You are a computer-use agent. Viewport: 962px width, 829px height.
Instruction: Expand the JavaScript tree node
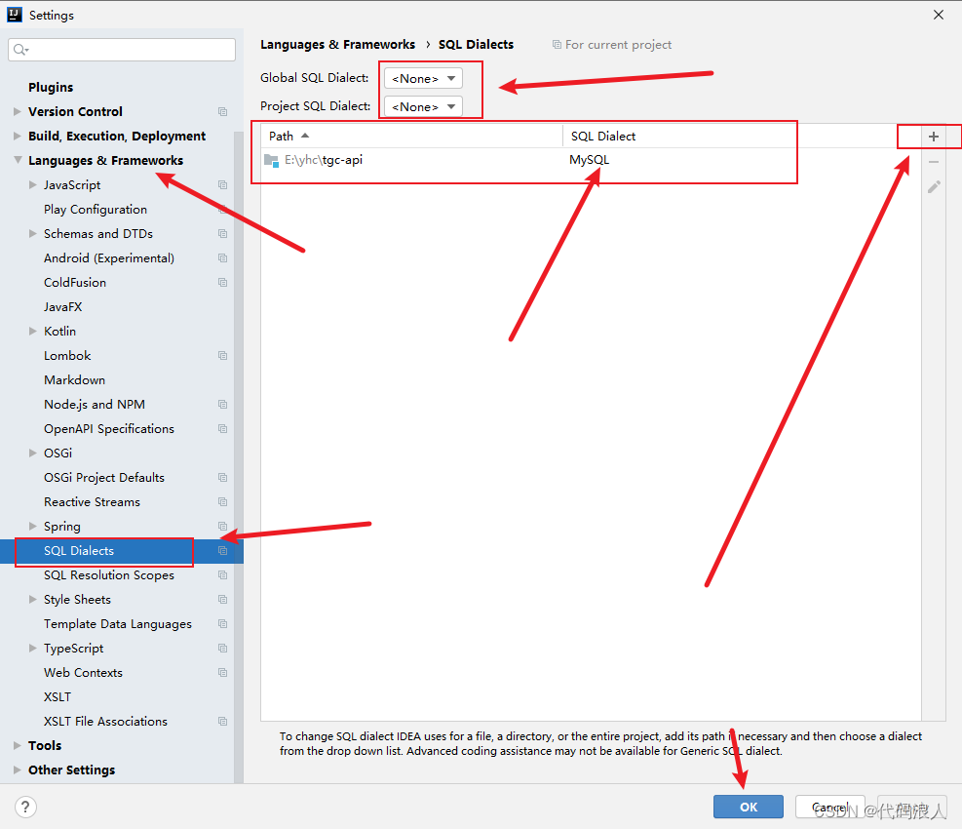(x=33, y=185)
